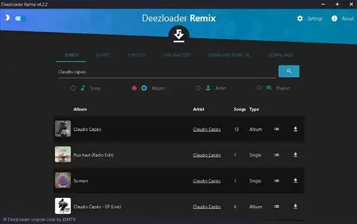Show track list for Claudio Capéo - EP (Live)
The height and width of the screenshot is (224, 357).
pos(277,207)
